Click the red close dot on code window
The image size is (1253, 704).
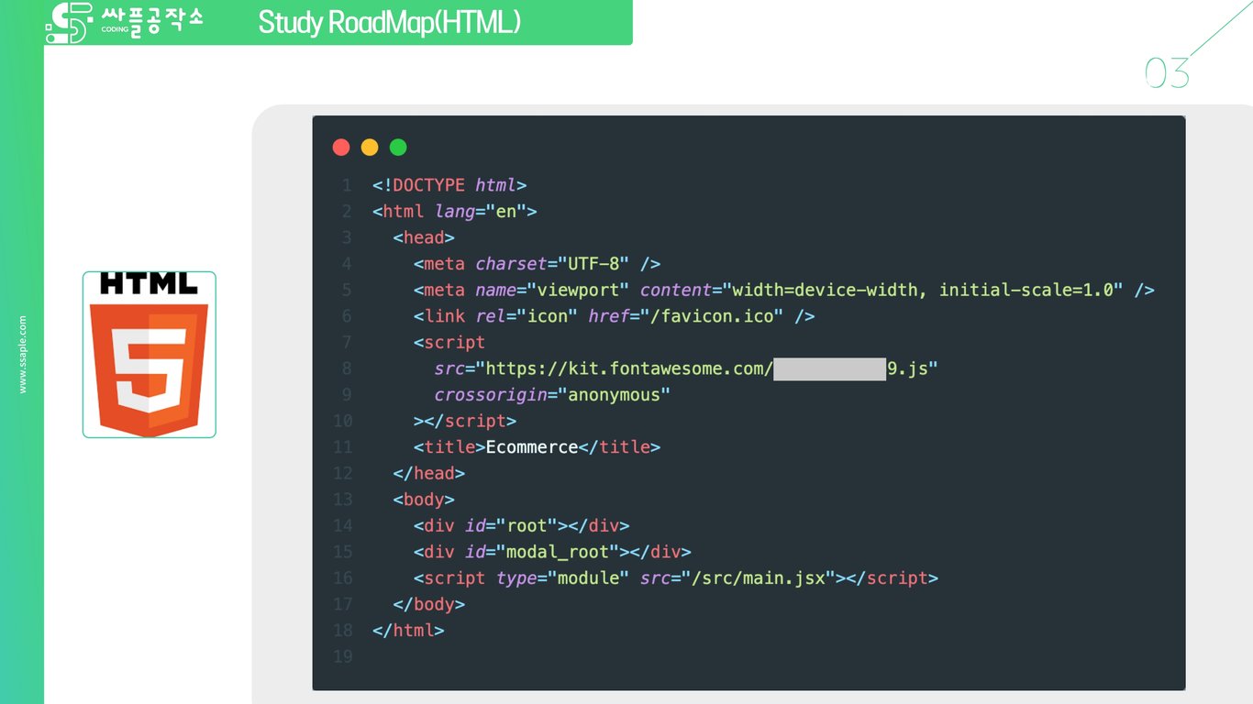[341, 147]
